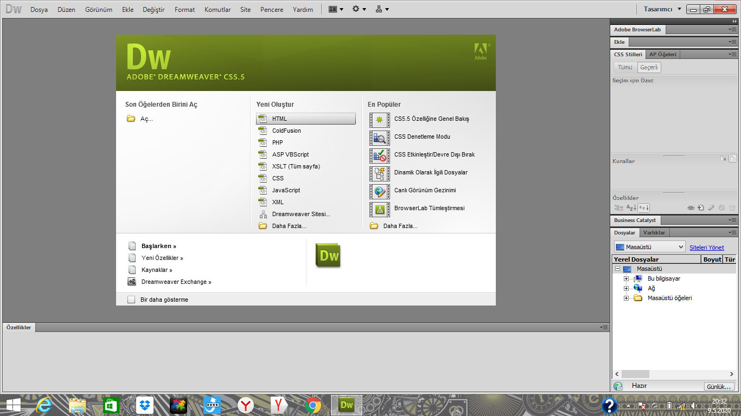Open the Site menu icon dropdown

382,9
